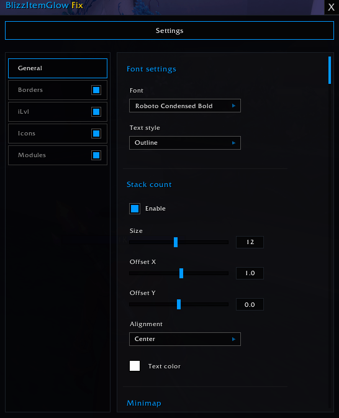The image size is (339, 418).
Task: Click the Offset Y value input field
Action: (250, 304)
